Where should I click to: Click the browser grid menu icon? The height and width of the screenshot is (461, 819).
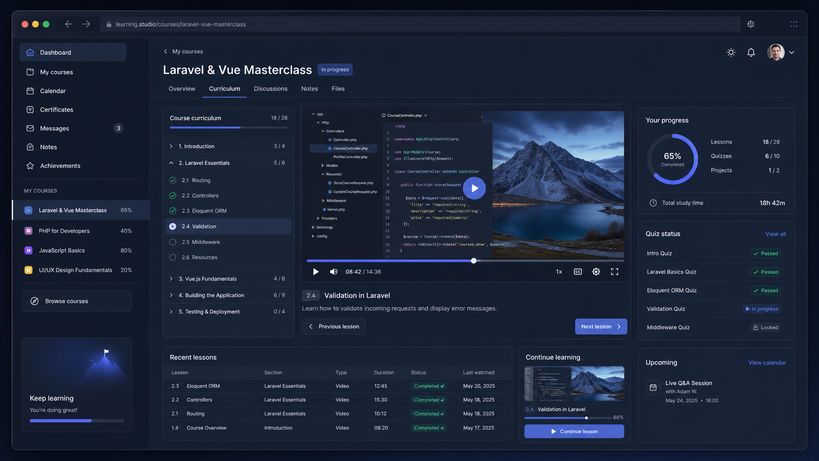point(794,24)
